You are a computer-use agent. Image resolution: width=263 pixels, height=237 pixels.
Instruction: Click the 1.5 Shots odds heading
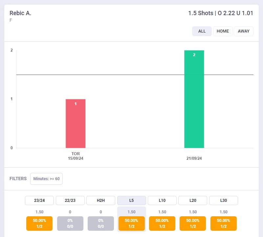pyautogui.click(x=221, y=13)
